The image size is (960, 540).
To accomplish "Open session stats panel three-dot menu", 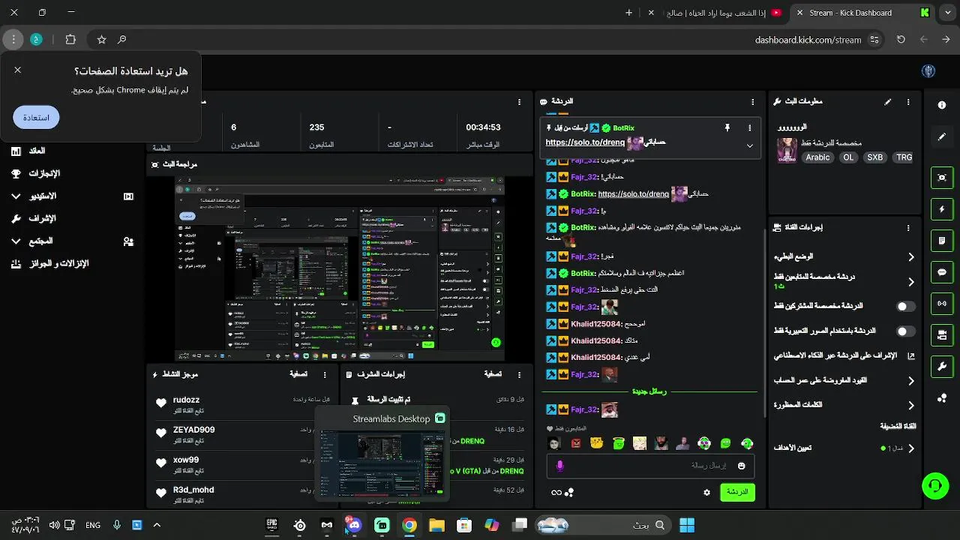I will 520,101.
